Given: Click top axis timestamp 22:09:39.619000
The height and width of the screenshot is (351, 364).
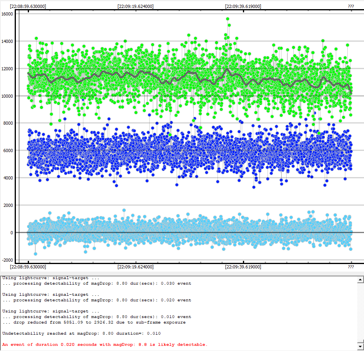Looking at the screenshot, I should pos(243,6).
